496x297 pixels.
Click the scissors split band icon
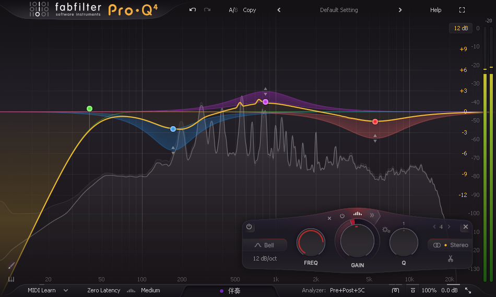click(450, 258)
